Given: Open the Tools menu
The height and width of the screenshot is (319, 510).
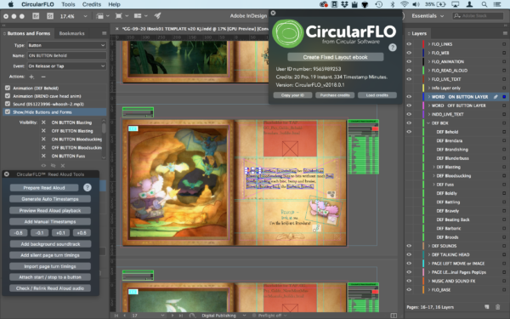Looking at the screenshot, I should point(68,4).
